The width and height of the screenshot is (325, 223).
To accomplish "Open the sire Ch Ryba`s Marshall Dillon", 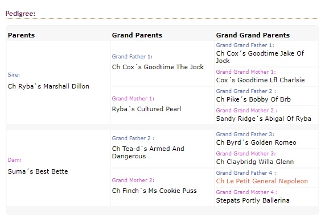I will [x=48, y=86].
